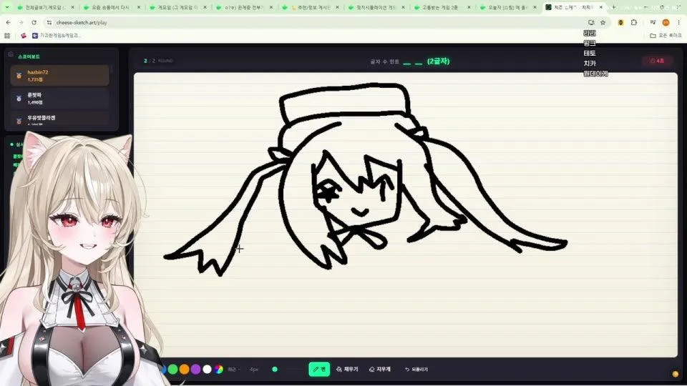Open the red bookmark icon in bookmarks bar

[x=24, y=36]
